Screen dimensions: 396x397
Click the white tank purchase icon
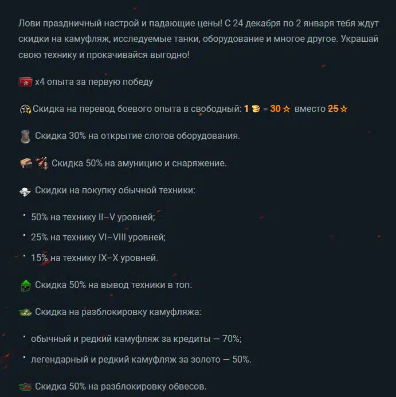point(25,192)
